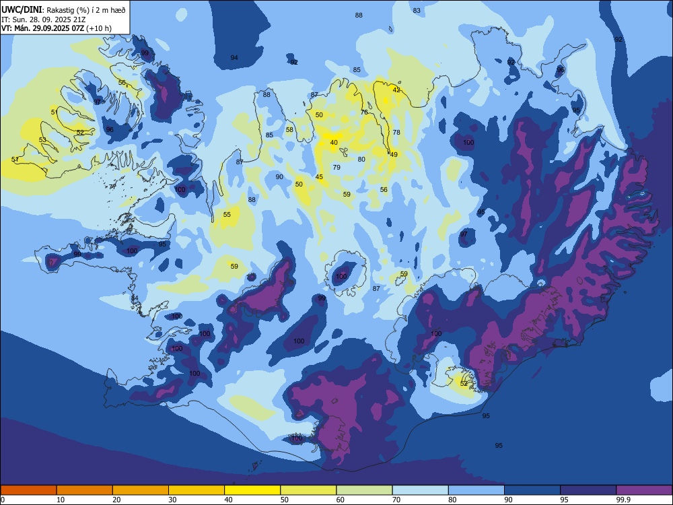Click the map humidity value '55'

[227, 214]
